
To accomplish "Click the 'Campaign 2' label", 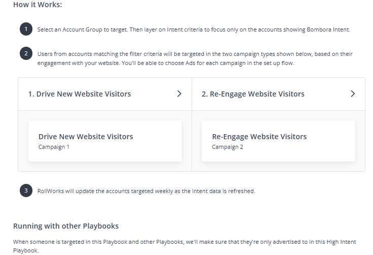I will 228,147.
